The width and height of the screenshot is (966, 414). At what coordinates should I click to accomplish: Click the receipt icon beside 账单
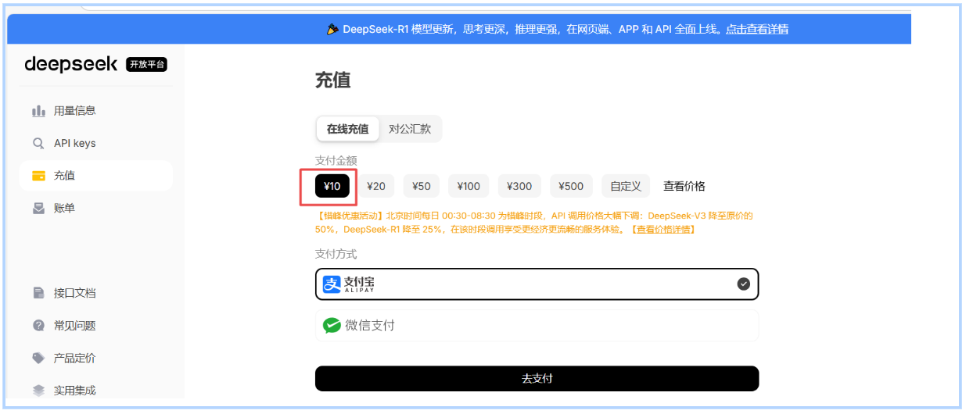point(38,209)
